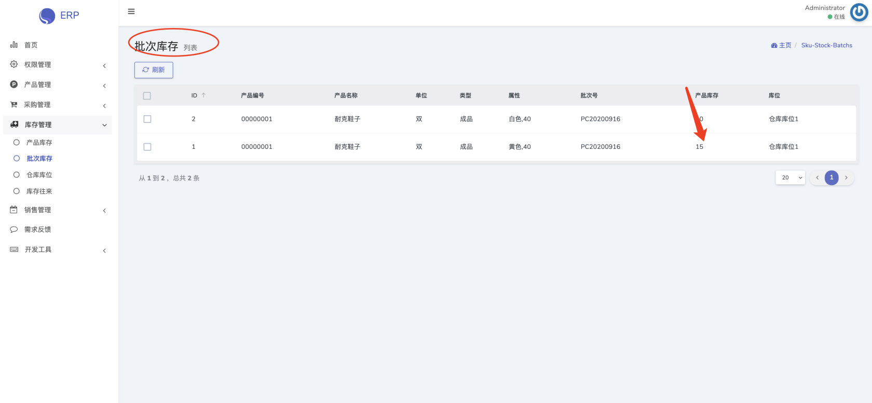Click the 需求反馈 speech bubble icon

pos(14,229)
